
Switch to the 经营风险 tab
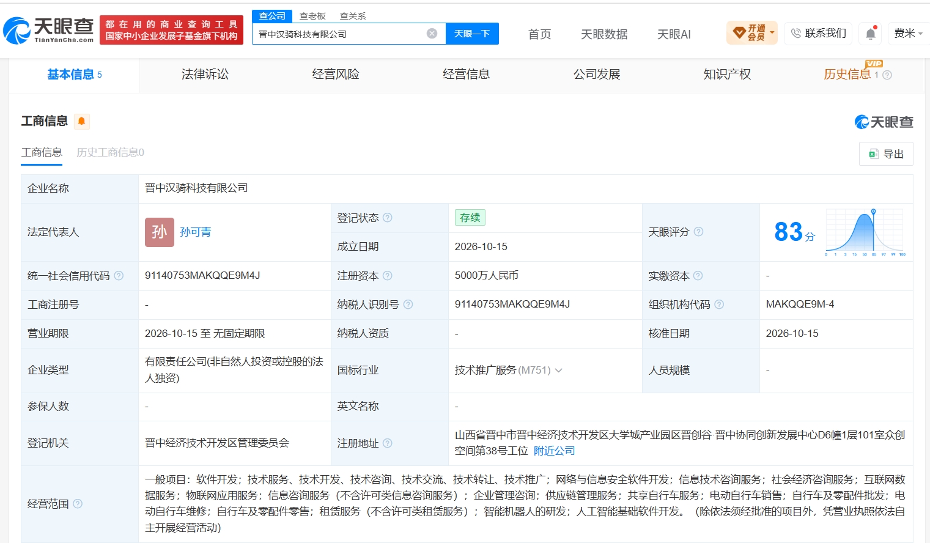click(336, 75)
